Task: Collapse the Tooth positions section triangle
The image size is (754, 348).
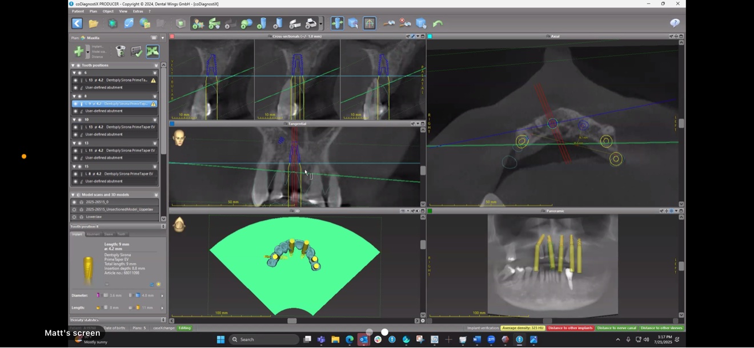Action: click(x=73, y=66)
